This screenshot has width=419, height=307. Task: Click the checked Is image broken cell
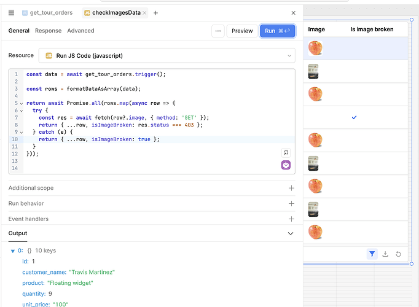coord(354,117)
